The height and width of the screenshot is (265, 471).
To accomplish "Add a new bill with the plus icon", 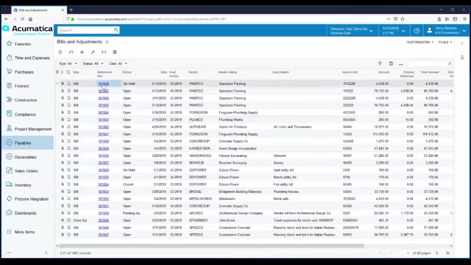I will point(82,52).
